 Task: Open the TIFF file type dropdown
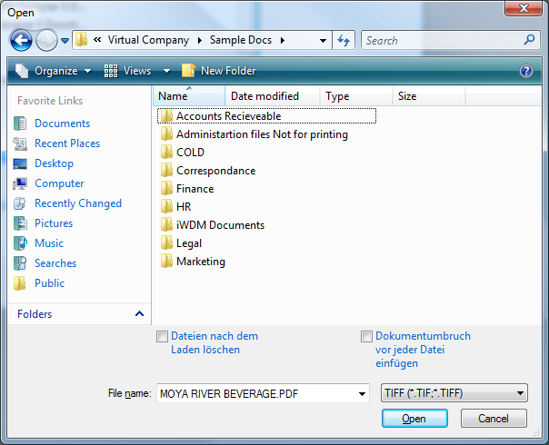454,393
